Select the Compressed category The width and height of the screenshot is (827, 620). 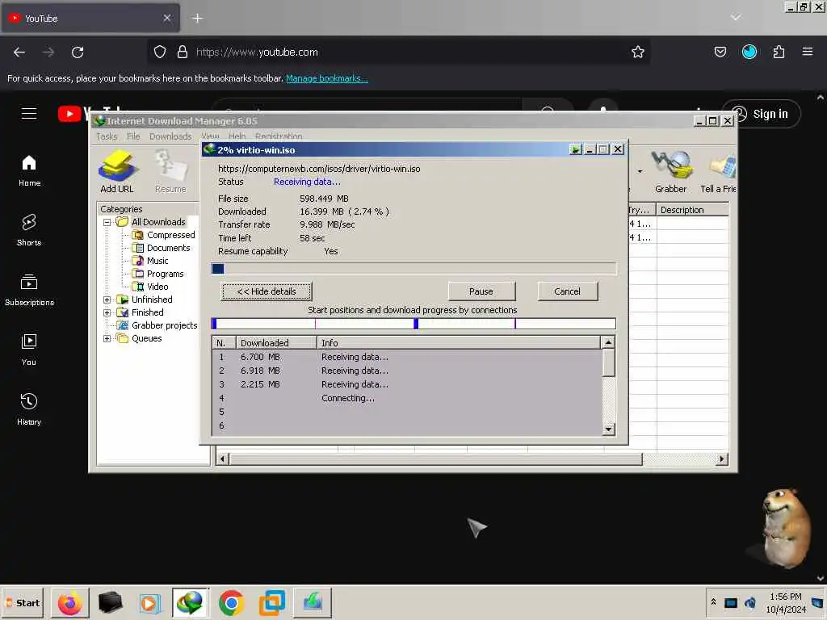[163, 235]
